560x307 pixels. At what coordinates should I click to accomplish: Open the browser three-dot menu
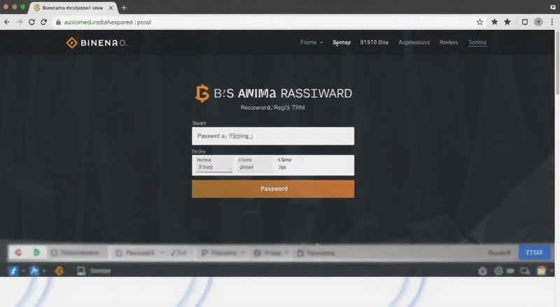click(x=552, y=22)
